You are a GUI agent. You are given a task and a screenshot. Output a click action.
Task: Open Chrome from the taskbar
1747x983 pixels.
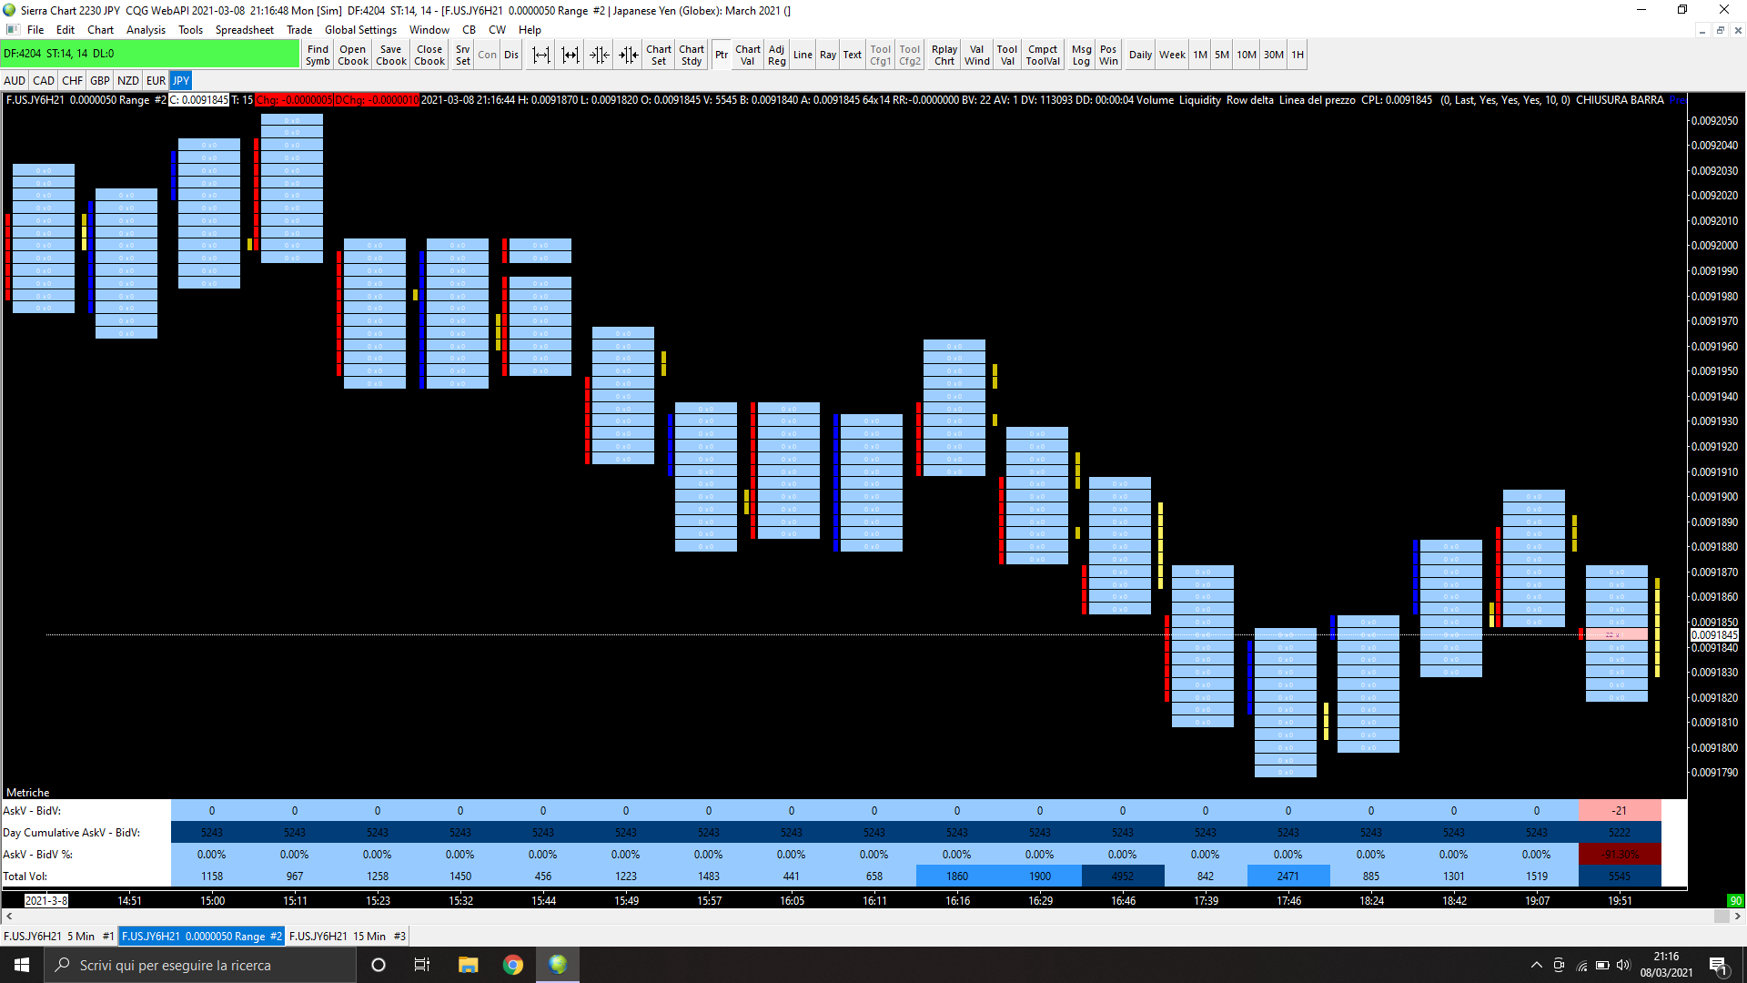pyautogui.click(x=513, y=965)
